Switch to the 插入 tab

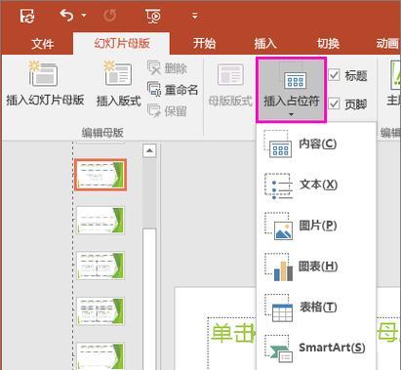pyautogui.click(x=265, y=43)
